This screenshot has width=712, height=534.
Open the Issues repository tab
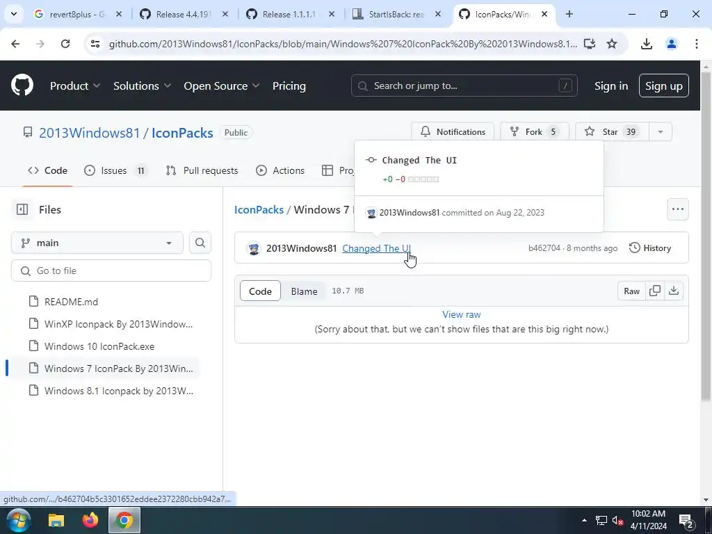pos(116,170)
